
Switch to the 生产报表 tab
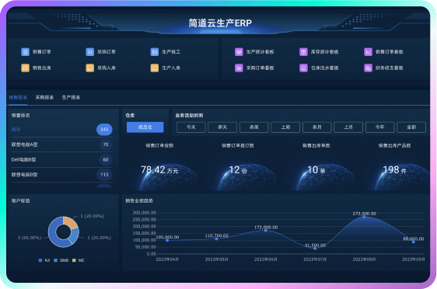point(71,97)
